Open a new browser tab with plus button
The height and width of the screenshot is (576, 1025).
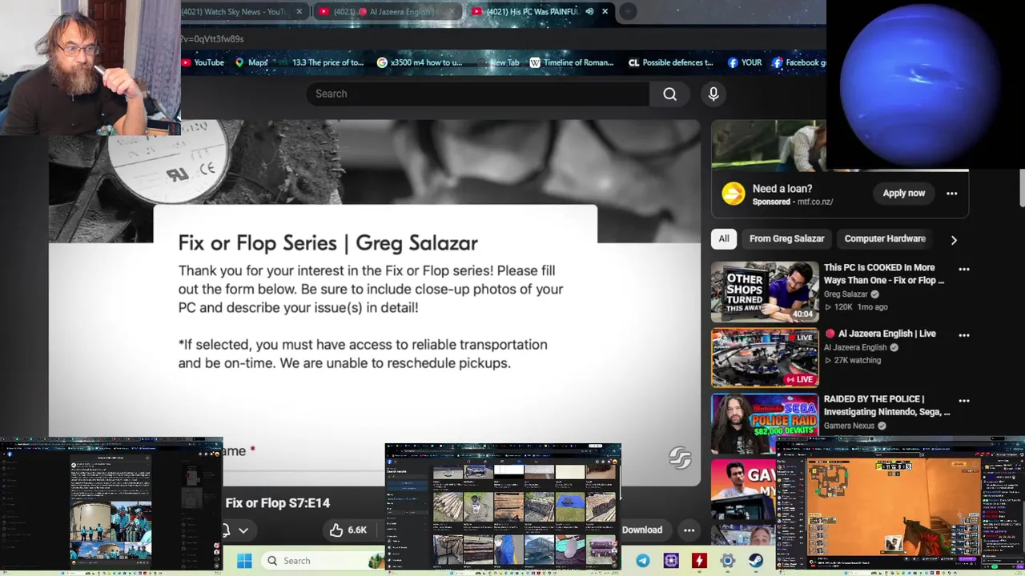[x=629, y=11]
